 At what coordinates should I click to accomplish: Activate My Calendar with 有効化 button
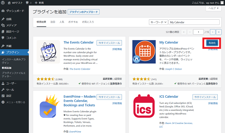(212, 43)
